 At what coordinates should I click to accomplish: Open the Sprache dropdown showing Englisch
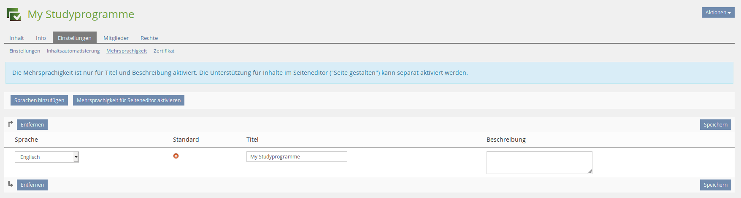46,157
